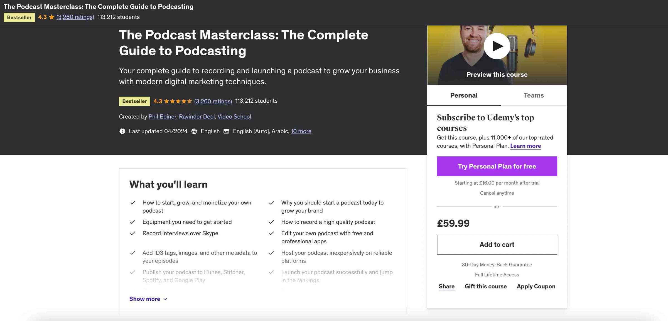Open the 10 more subtitle languages list

pos(301,131)
